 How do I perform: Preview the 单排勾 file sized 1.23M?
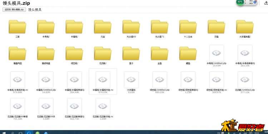pos(188,79)
